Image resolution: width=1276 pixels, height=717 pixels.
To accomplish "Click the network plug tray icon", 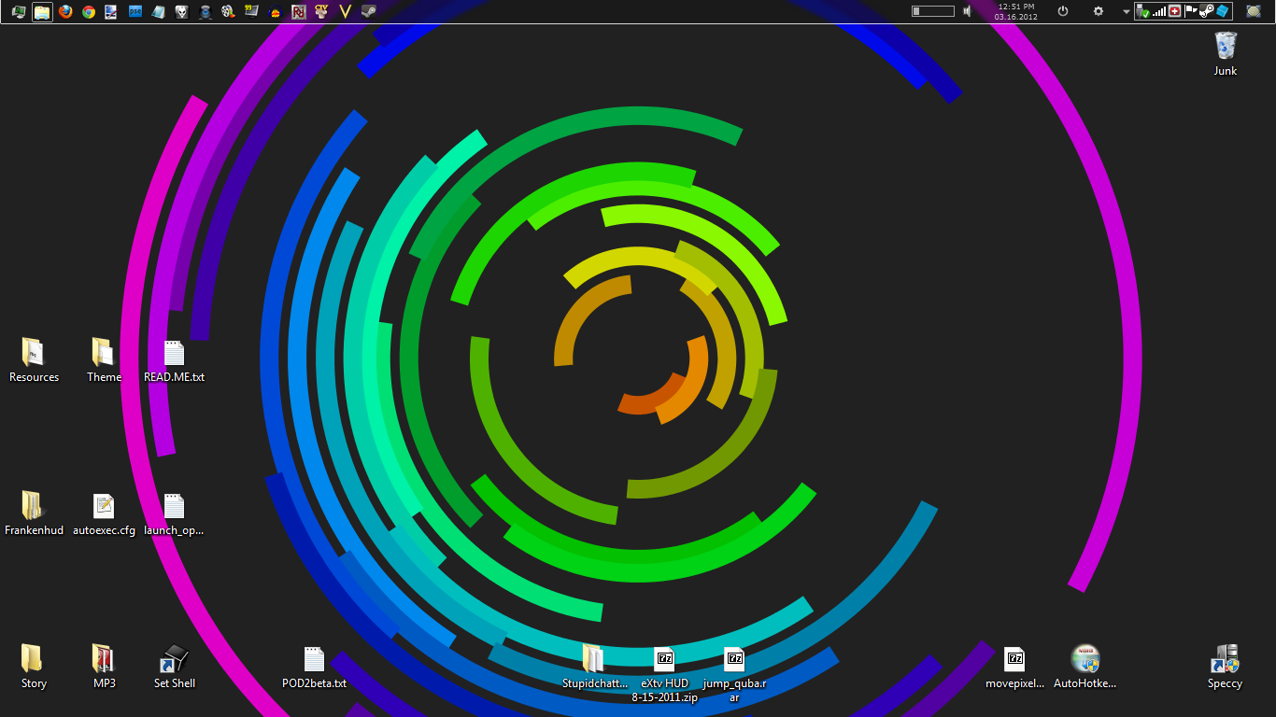I will (1143, 11).
